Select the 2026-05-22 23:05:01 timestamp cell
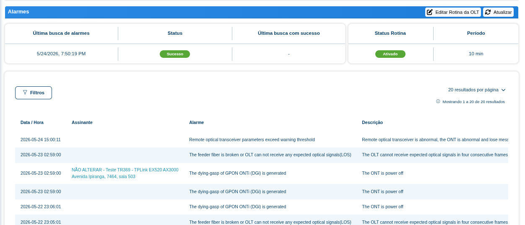The image size is (525, 225). [41, 222]
